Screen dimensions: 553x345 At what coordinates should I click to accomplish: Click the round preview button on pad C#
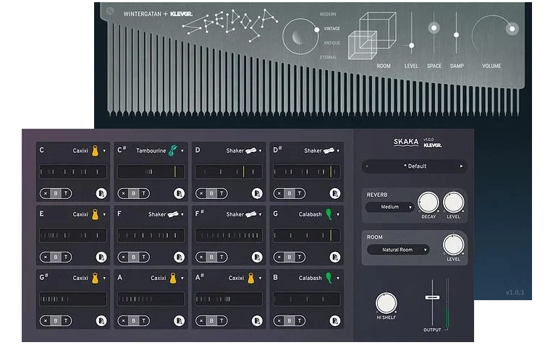[x=180, y=193]
